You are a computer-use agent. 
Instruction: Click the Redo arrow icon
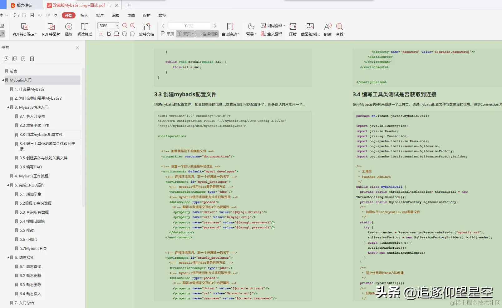[48, 15]
